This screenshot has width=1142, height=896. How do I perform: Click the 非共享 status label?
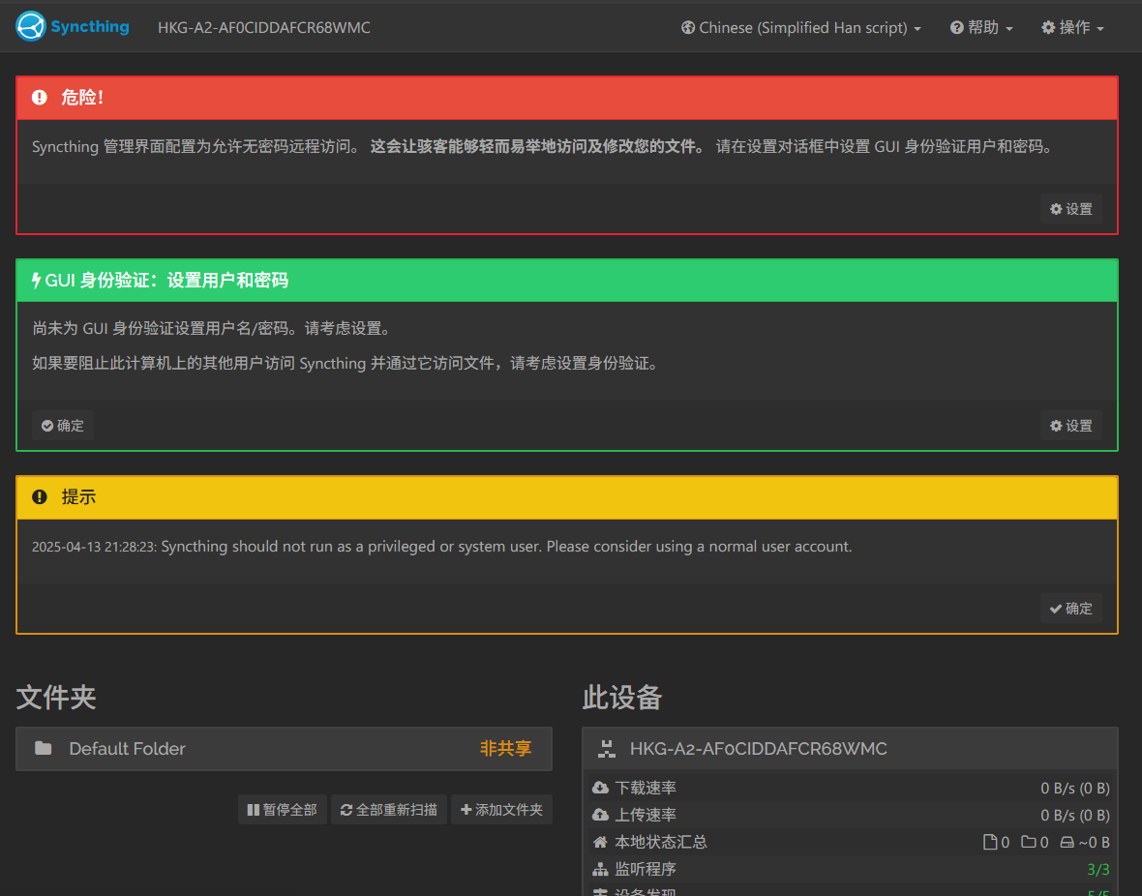(505, 749)
